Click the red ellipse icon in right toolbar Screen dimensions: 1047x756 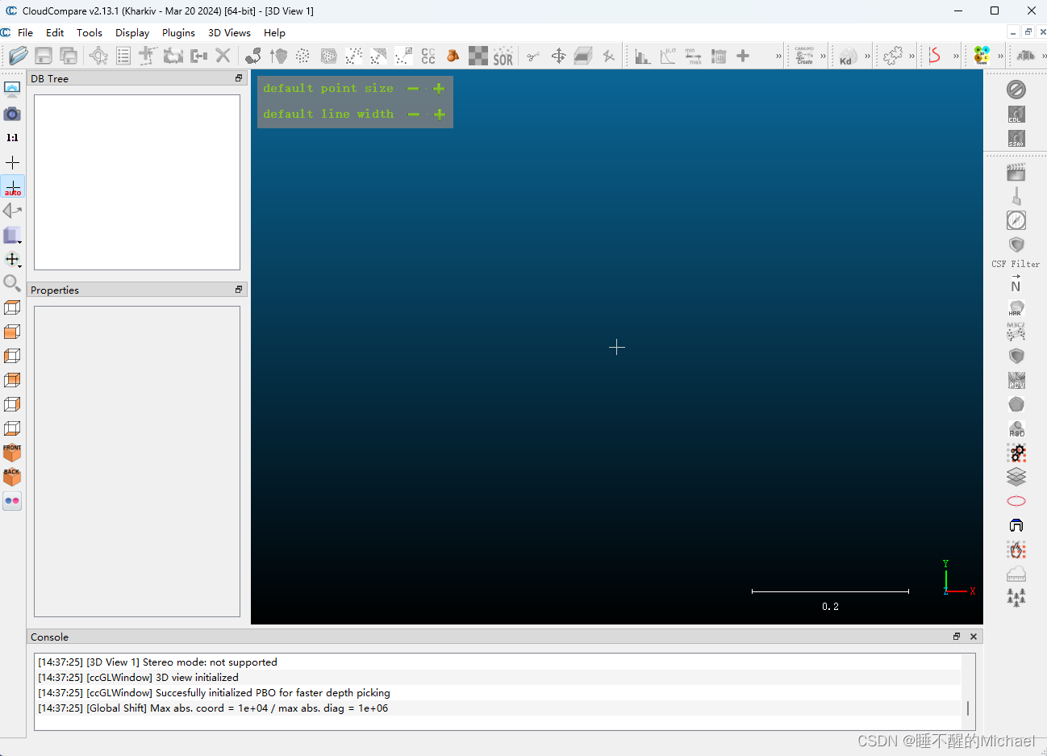pos(1016,501)
